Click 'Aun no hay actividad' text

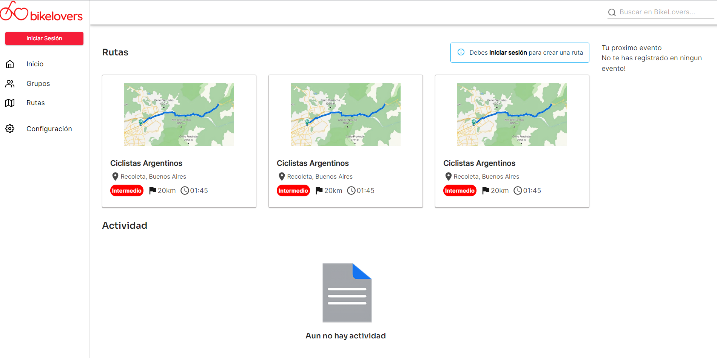(345, 336)
